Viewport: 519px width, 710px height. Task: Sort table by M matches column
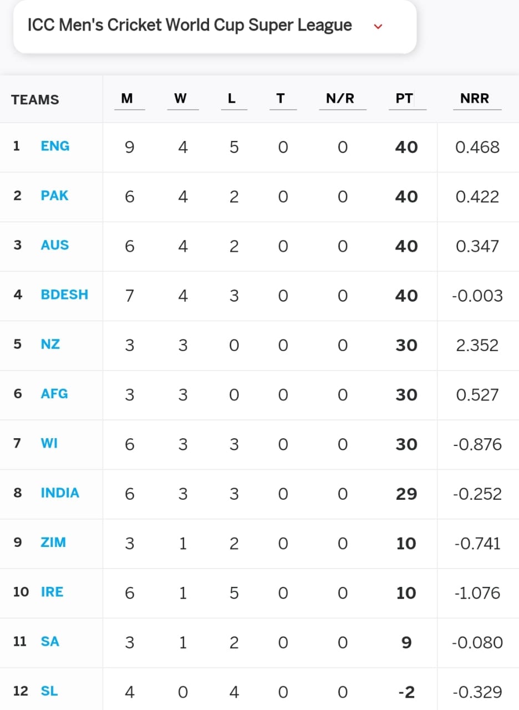click(x=127, y=98)
